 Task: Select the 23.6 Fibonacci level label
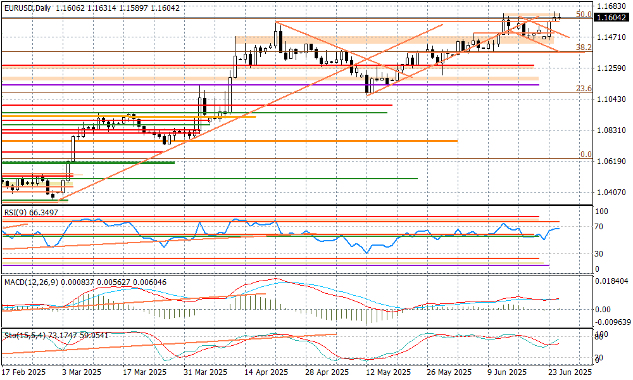click(584, 88)
